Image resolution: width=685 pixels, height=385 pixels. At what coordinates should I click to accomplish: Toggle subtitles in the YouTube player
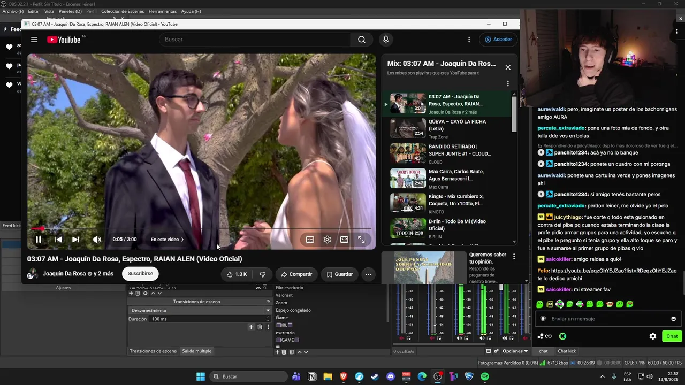coord(310,240)
